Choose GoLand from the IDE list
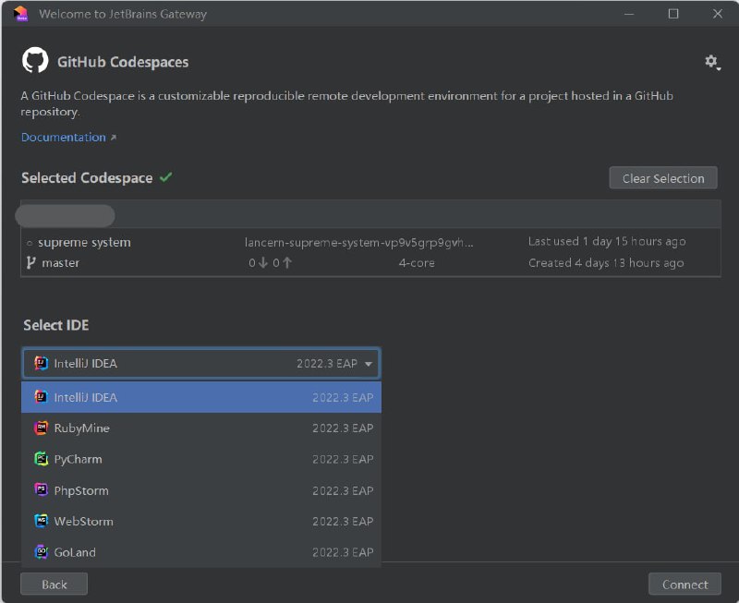The width and height of the screenshot is (739, 603). coord(201,551)
